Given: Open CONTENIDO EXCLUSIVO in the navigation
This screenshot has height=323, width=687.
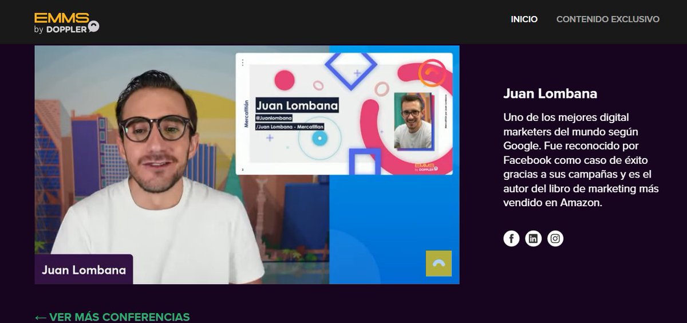Looking at the screenshot, I should [x=607, y=19].
